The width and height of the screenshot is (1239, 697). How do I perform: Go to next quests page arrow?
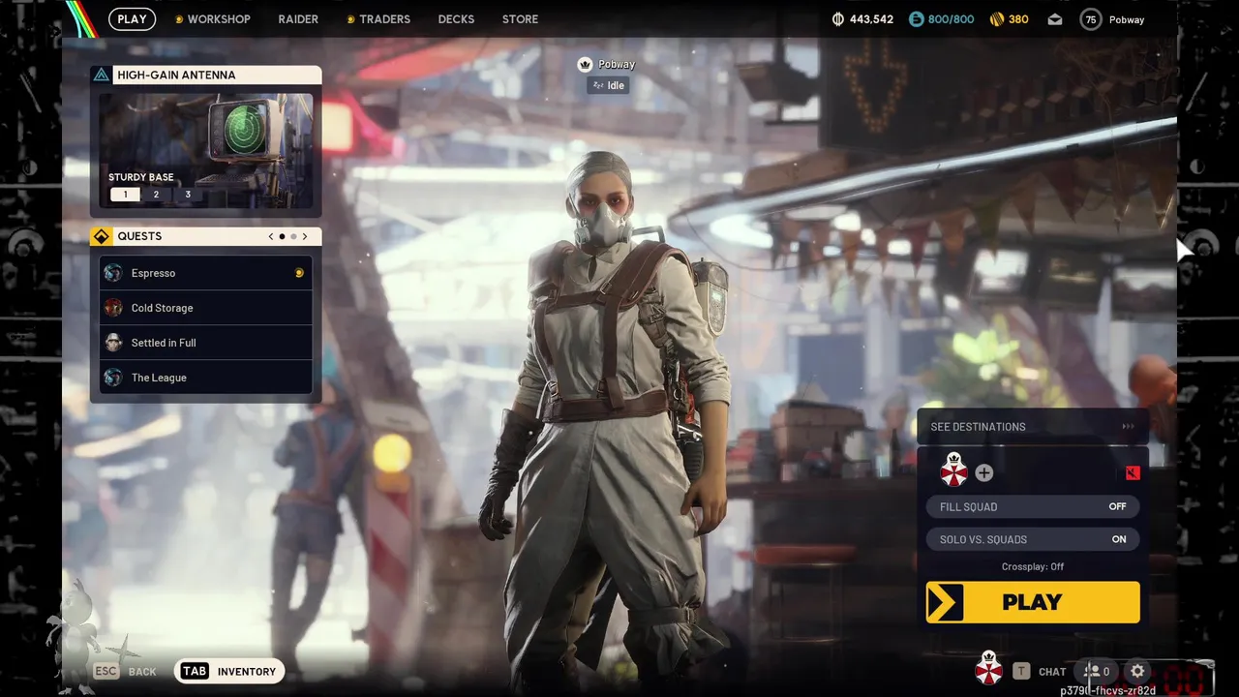(305, 236)
